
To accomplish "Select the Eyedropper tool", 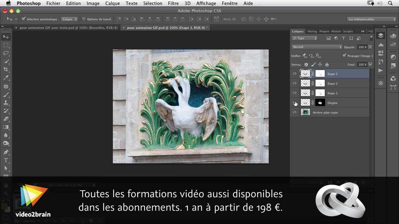I will [6, 77].
